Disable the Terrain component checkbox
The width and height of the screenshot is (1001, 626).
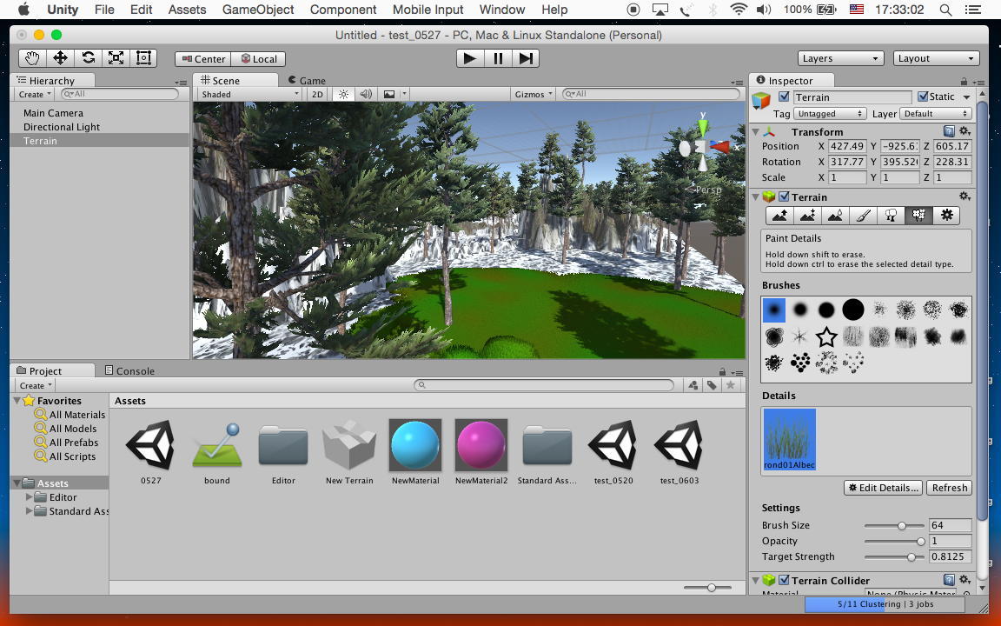[784, 196]
